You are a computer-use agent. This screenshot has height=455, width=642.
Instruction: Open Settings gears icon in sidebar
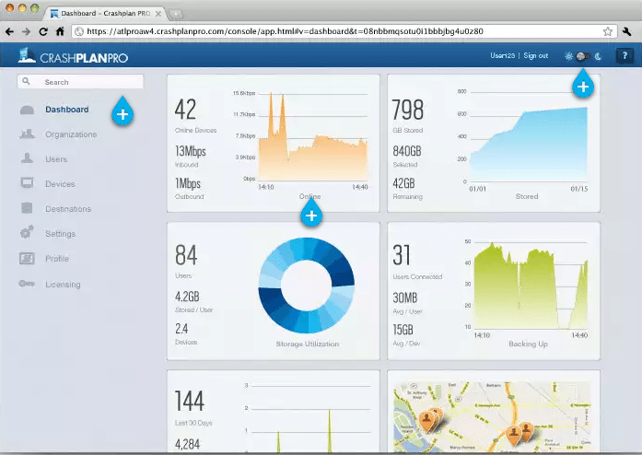tap(27, 232)
